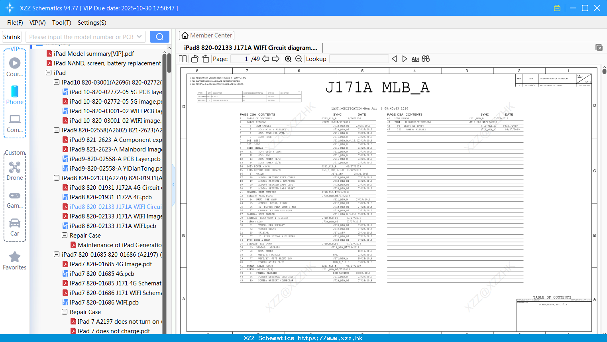The width and height of the screenshot is (607, 342).
Task: Click the binoculars search icon
Action: 426,59
